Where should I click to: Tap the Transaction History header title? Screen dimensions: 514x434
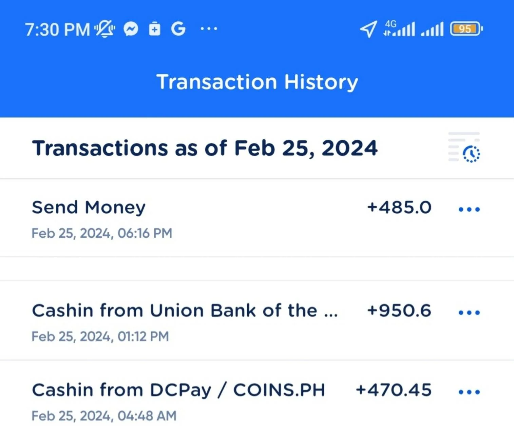[x=257, y=82]
